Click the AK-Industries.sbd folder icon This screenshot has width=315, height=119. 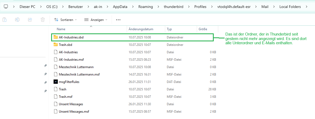(x=56, y=37)
